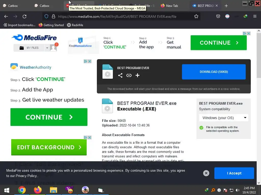This screenshot has height=195, width=261.
Task: Expand the arrow beside MY FILES
Action: pyautogui.click(x=47, y=48)
